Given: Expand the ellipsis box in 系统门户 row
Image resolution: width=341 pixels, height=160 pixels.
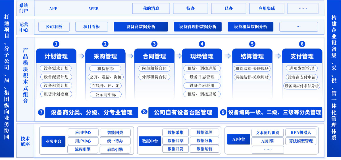Looking at the screenshot, I should click(x=303, y=9).
